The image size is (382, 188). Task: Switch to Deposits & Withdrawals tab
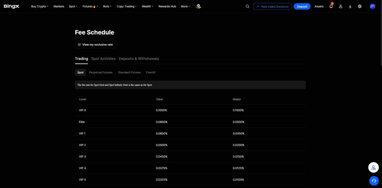[139, 59]
